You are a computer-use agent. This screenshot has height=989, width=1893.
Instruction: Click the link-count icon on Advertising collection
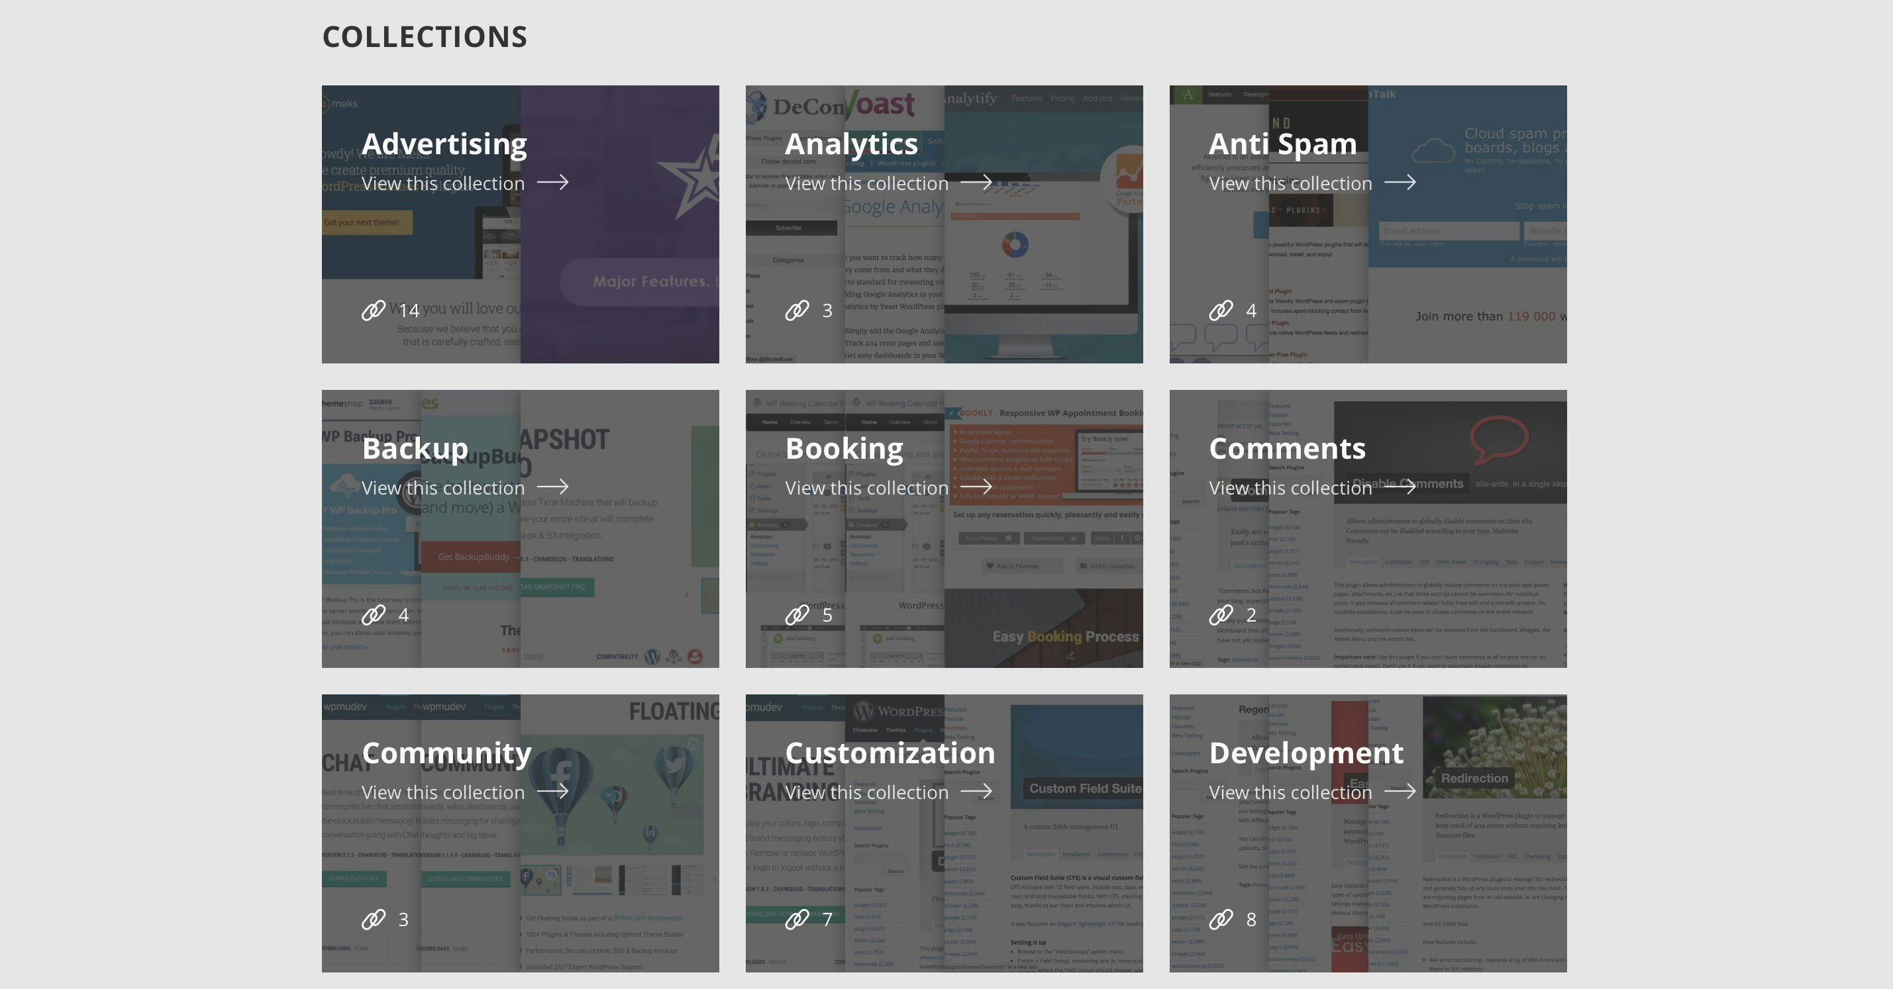375,310
